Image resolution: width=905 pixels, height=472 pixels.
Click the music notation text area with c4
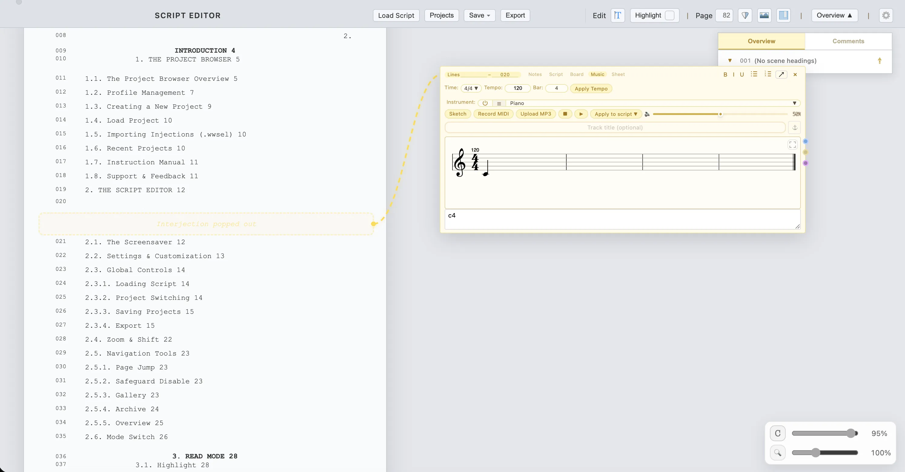pyautogui.click(x=622, y=219)
